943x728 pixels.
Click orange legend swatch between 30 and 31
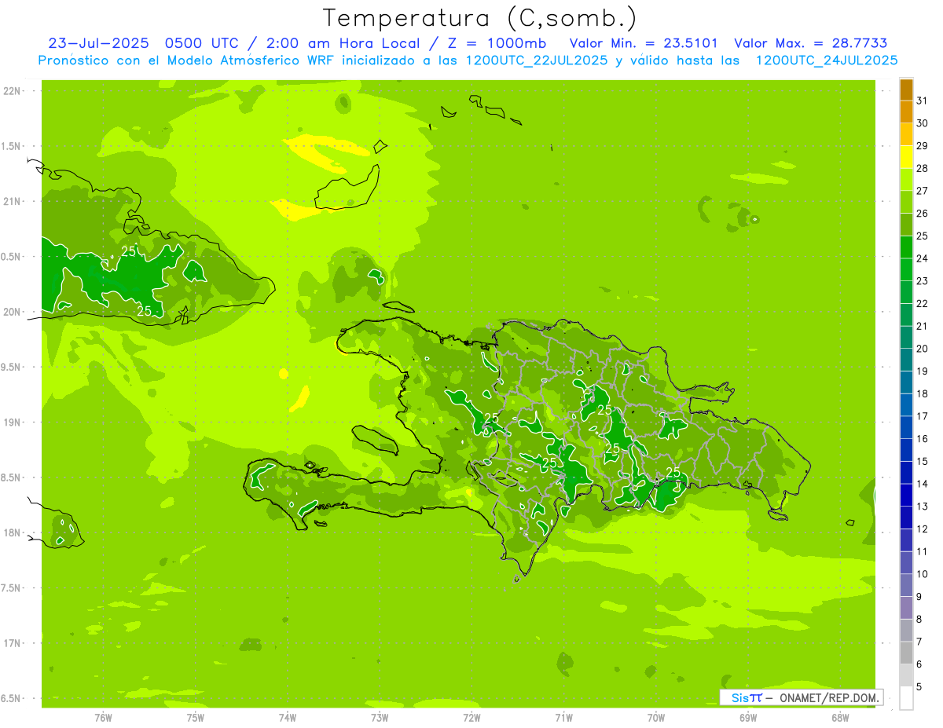point(906,112)
